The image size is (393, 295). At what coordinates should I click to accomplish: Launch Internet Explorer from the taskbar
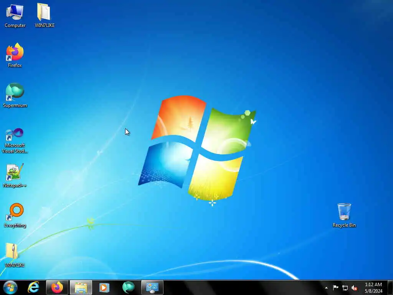click(34, 287)
